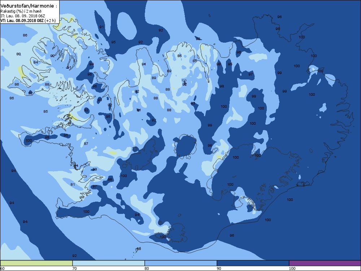
Task: Click the "Veðurstofan/Harmonie :" title text
Action: point(29,6)
